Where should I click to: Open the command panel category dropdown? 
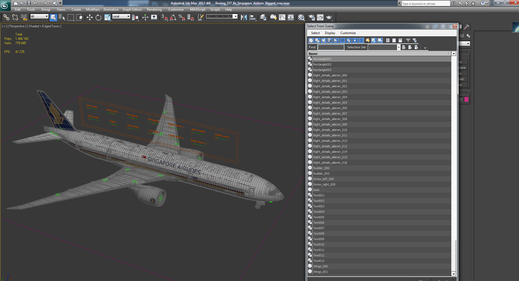point(469,44)
